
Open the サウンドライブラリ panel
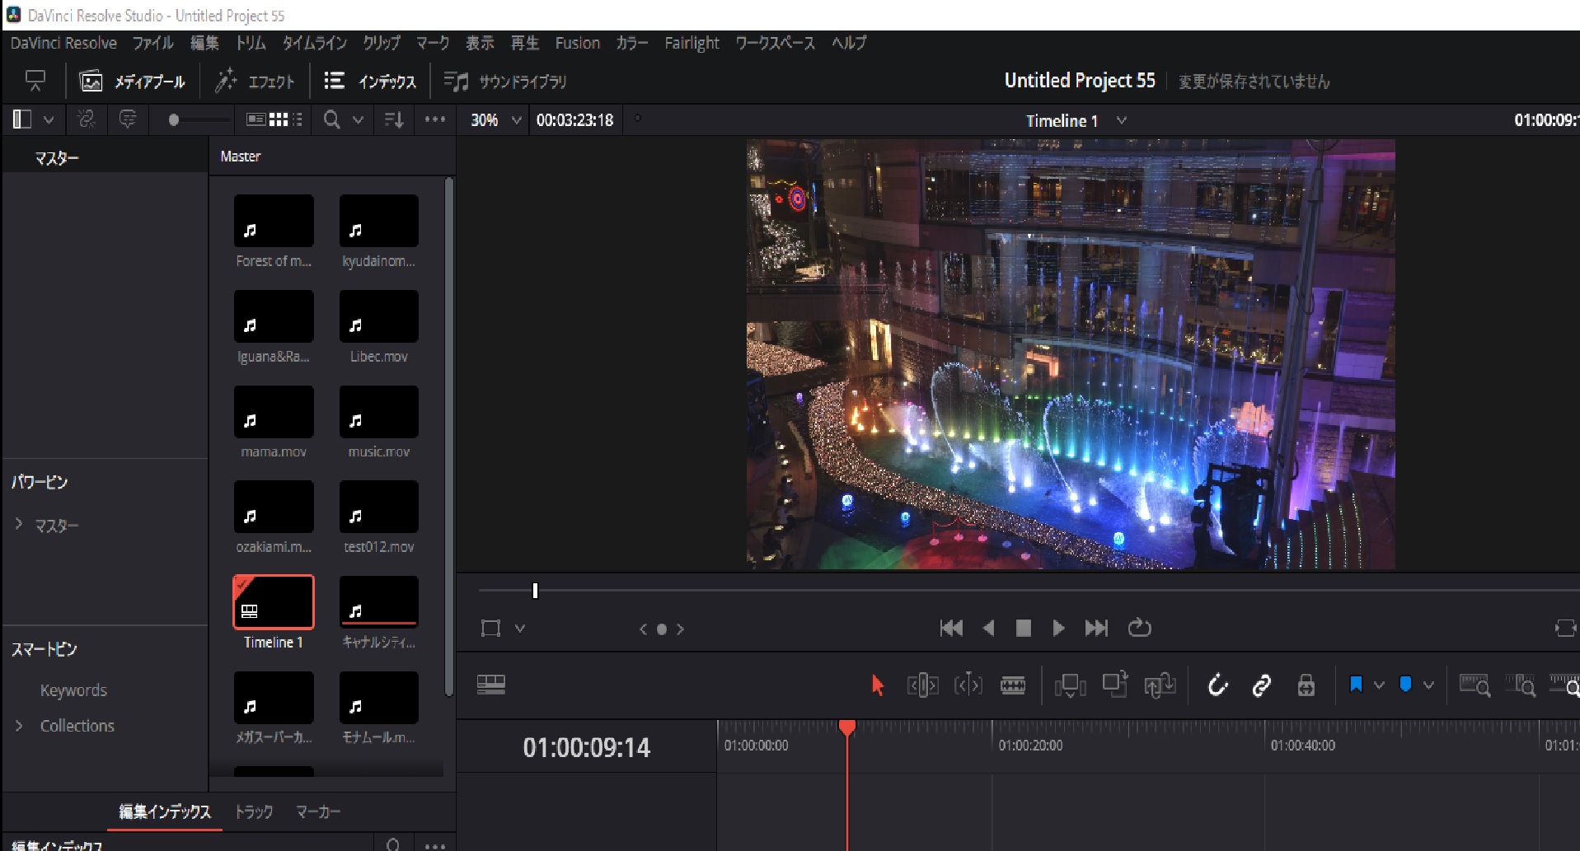pos(505,82)
